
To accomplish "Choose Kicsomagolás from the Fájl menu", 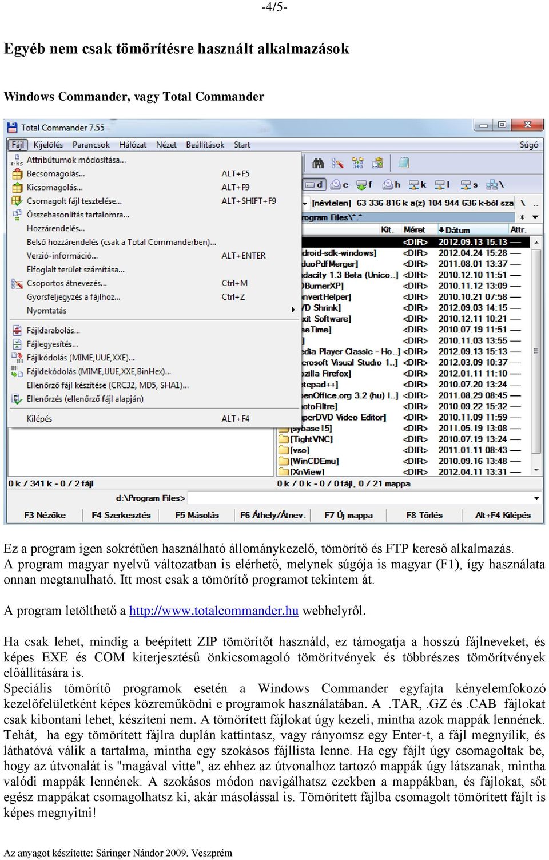I will click(154, 187).
